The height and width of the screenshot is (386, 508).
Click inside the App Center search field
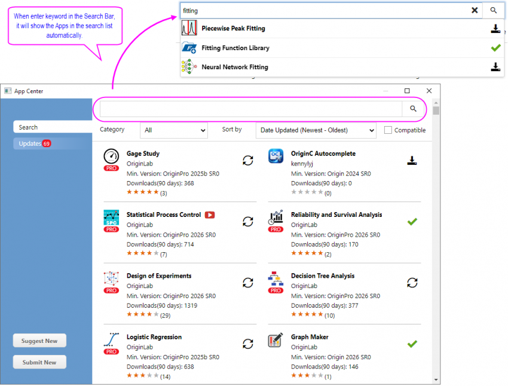point(251,109)
